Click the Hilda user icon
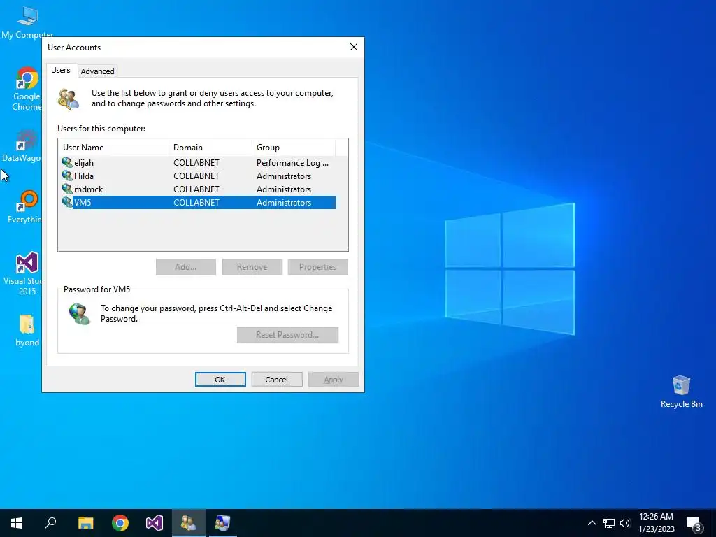The height and width of the screenshot is (537, 716). [x=67, y=176]
